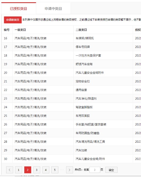141x177 pixels.
Task: Click row number 26
Action: tap(6, 124)
